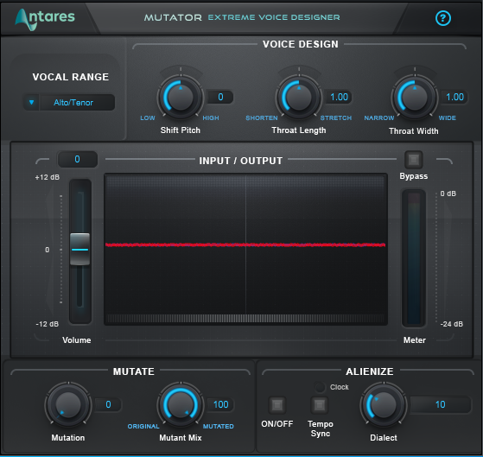Click the Volume value field showing 0
483x457 pixels.
tap(77, 159)
